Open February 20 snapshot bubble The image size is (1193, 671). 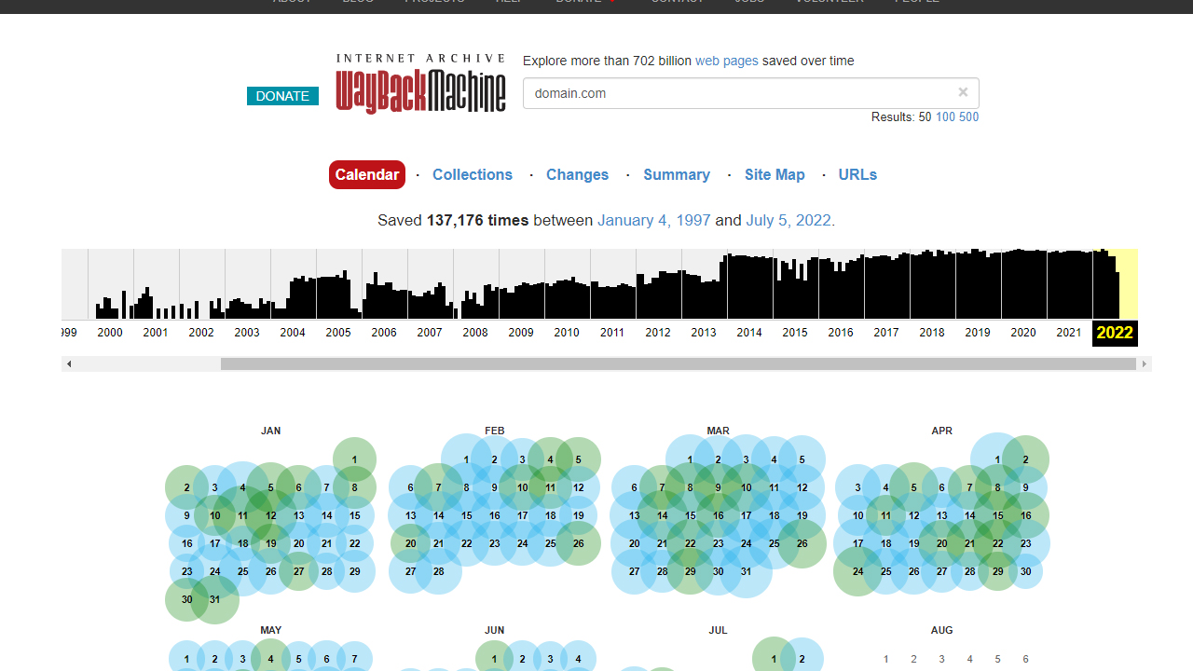click(410, 543)
